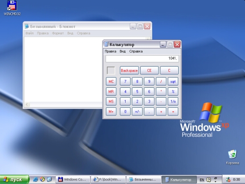Toggle sign with +/- button
The width and height of the screenshot is (245, 184).
coord(137,111)
